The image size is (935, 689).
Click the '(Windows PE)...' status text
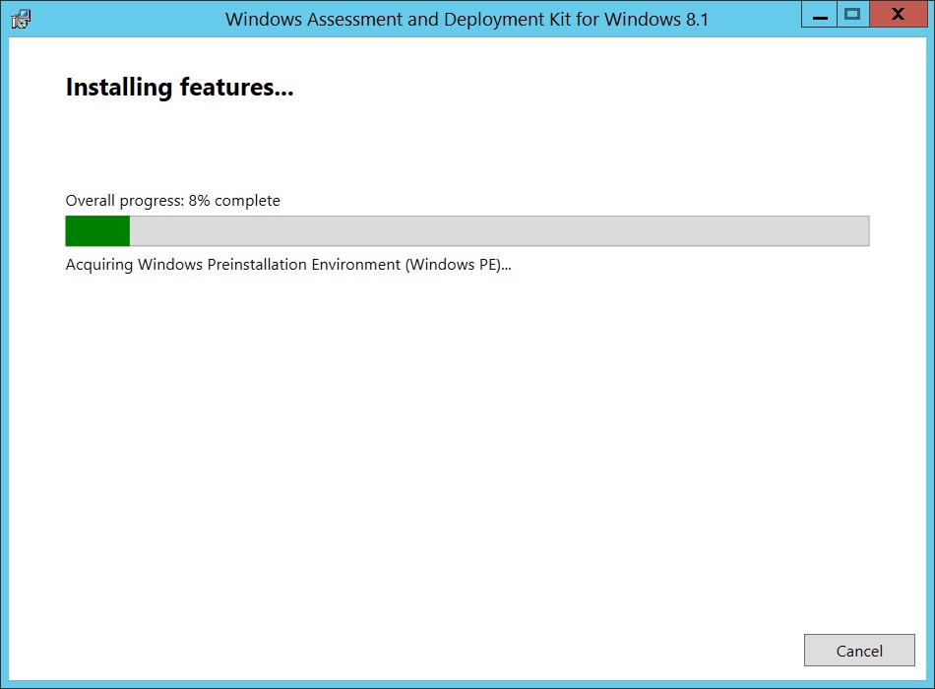click(x=459, y=265)
